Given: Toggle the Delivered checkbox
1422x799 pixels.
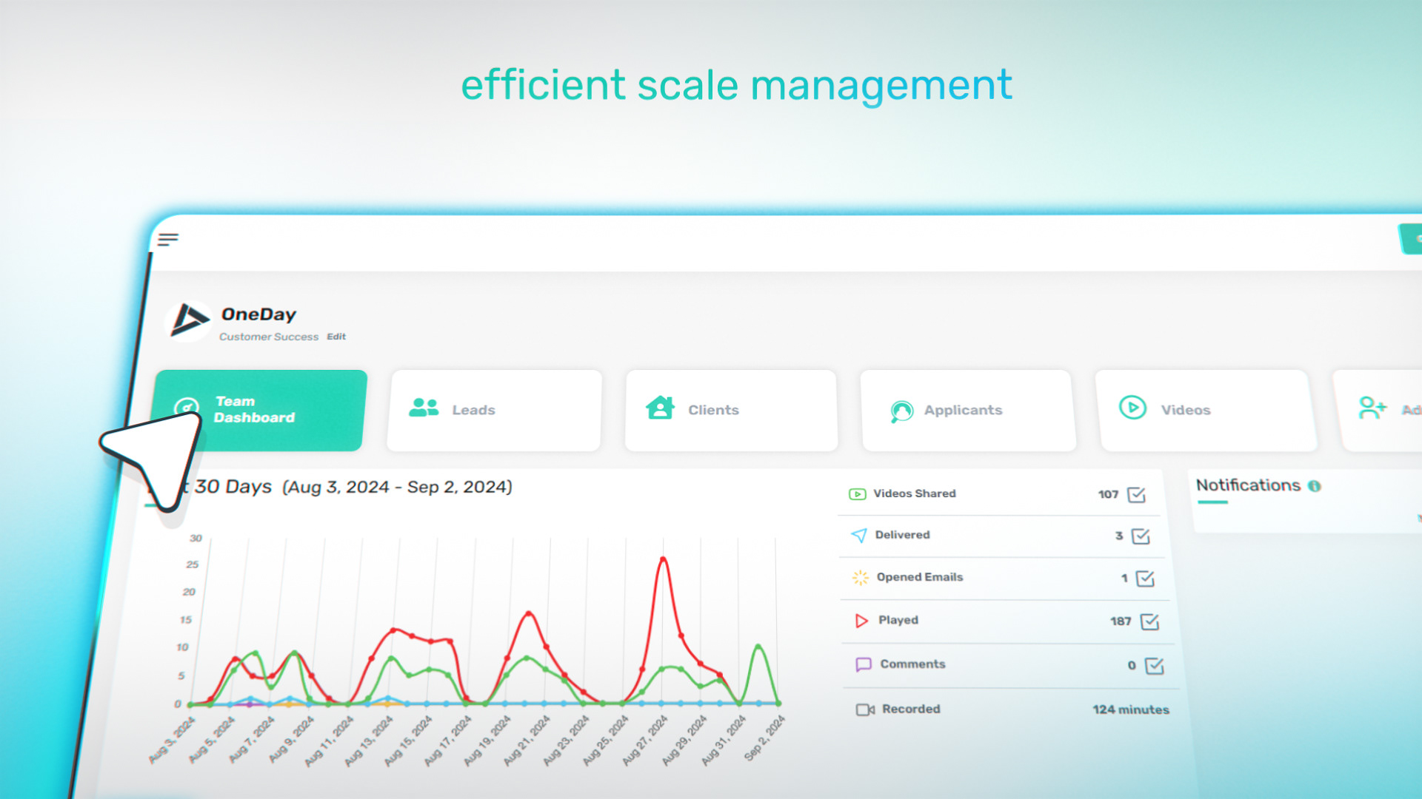Looking at the screenshot, I should click(x=1141, y=536).
